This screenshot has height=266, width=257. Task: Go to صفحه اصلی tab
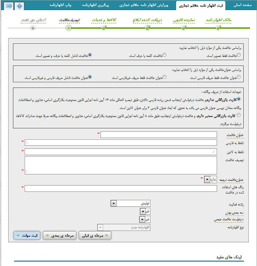point(242,5)
